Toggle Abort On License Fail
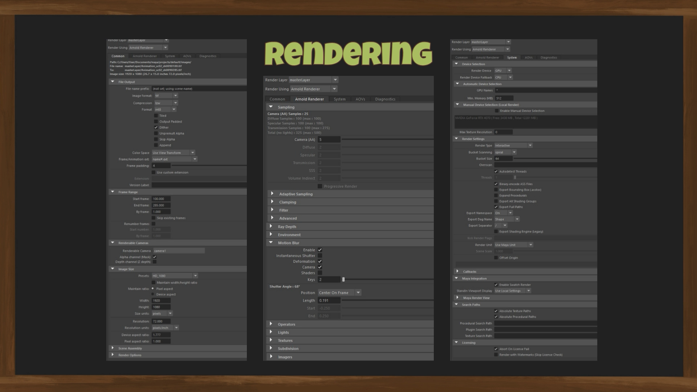The width and height of the screenshot is (697, 392). point(496,349)
